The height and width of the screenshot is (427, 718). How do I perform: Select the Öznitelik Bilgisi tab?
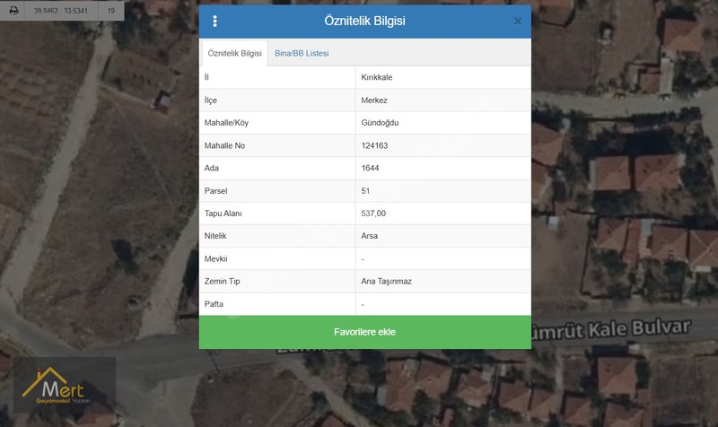(x=234, y=53)
